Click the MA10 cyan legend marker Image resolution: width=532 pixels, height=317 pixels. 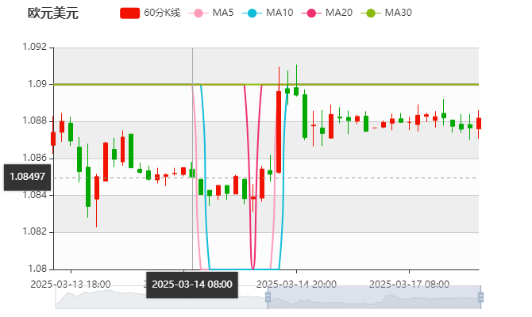coord(252,13)
